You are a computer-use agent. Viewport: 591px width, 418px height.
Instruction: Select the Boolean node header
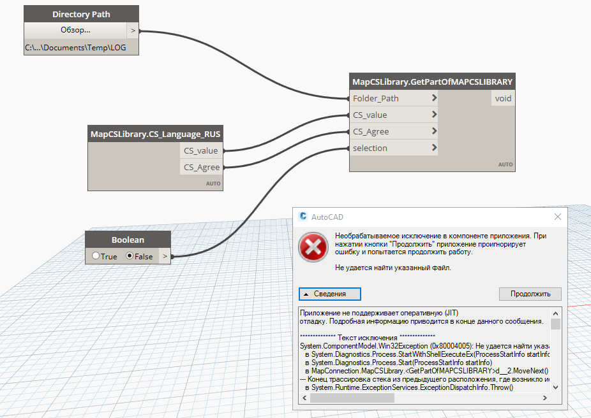128,240
